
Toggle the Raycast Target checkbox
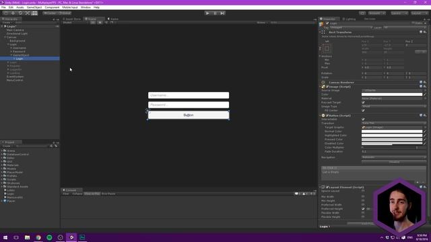363,102
